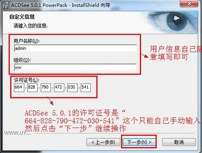
Task: Click the 自定义信息 heading
Action: [x=22, y=17]
